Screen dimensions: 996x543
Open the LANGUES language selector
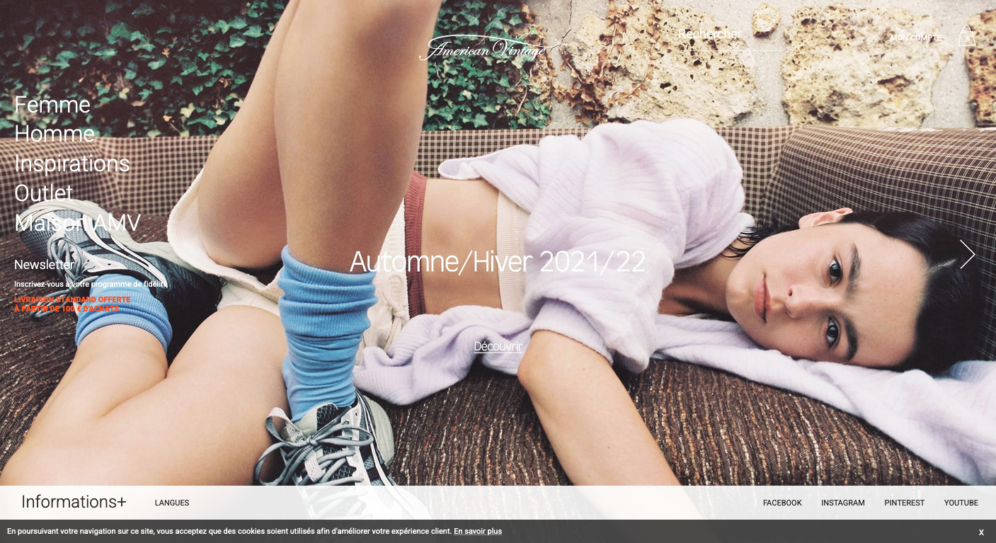pyautogui.click(x=172, y=503)
